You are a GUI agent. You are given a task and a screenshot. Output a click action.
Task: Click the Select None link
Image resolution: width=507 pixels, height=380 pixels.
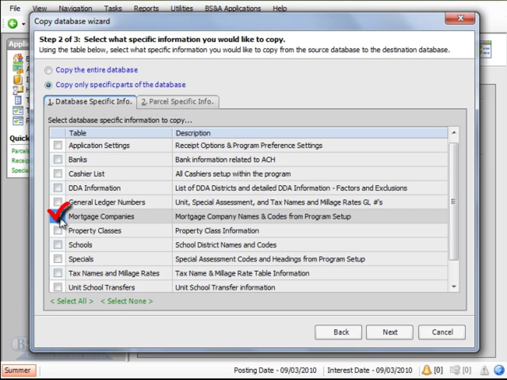click(x=127, y=301)
